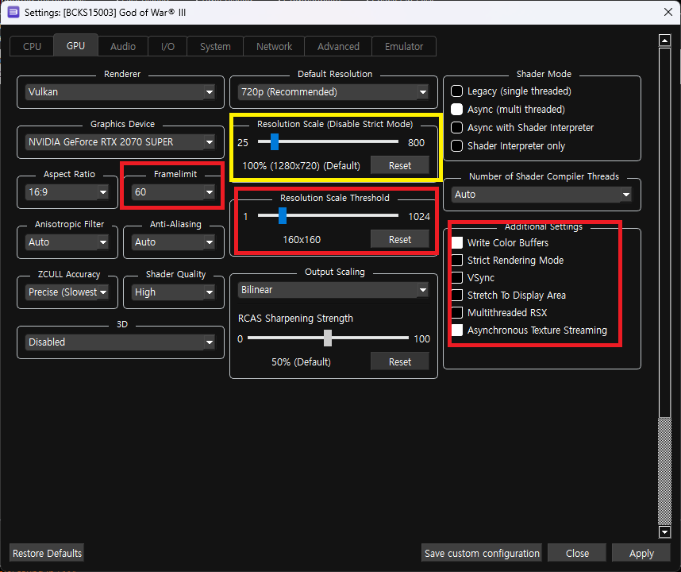
Task: Close the Settings window with X
Action: pos(668,12)
